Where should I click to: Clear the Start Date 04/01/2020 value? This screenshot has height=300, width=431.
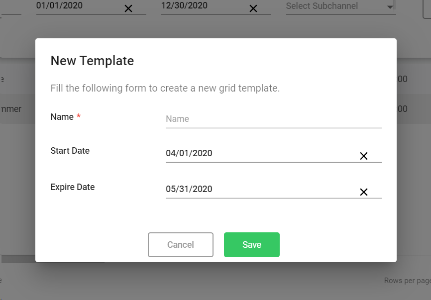pyautogui.click(x=363, y=156)
